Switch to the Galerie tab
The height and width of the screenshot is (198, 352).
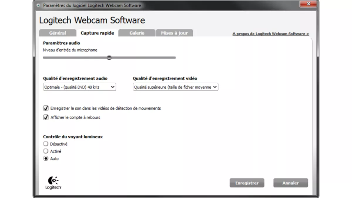(x=136, y=33)
